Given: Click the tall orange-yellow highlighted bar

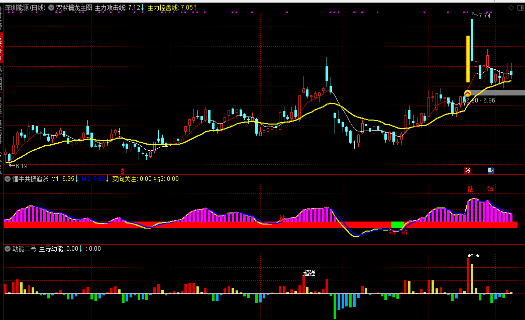Looking at the screenshot, I should (468, 59).
